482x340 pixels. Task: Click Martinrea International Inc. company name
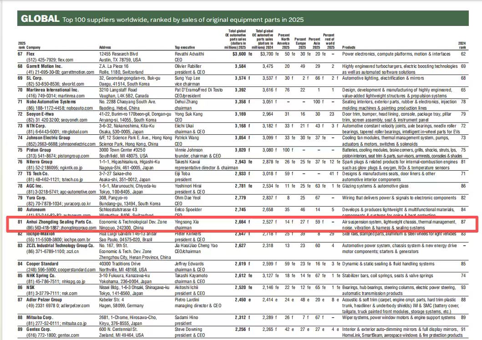click(52, 90)
